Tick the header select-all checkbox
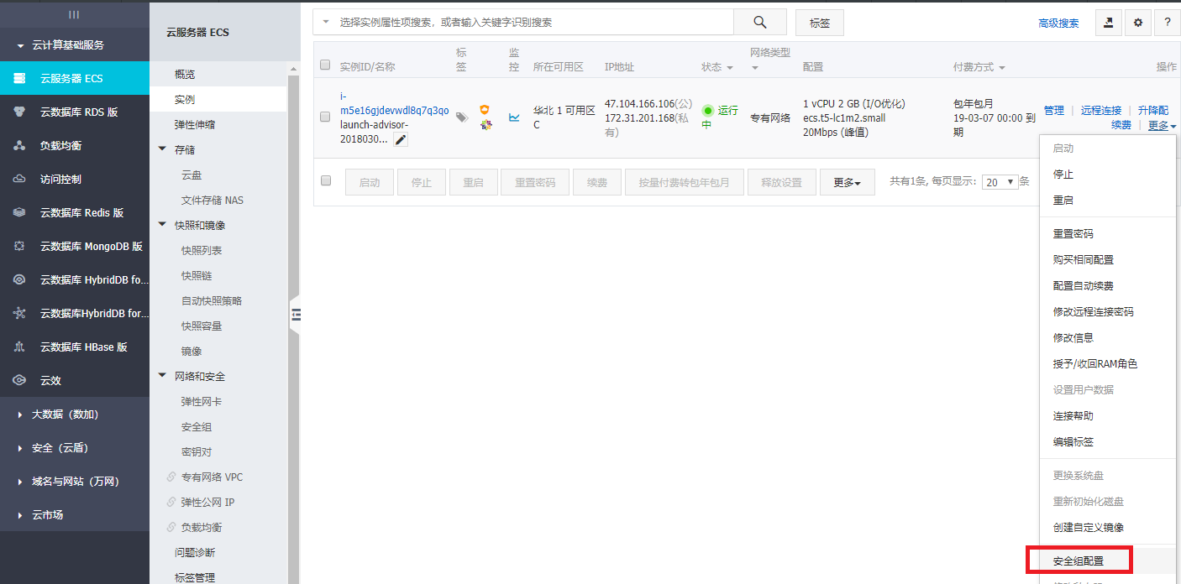The width and height of the screenshot is (1181, 584). pos(325,65)
